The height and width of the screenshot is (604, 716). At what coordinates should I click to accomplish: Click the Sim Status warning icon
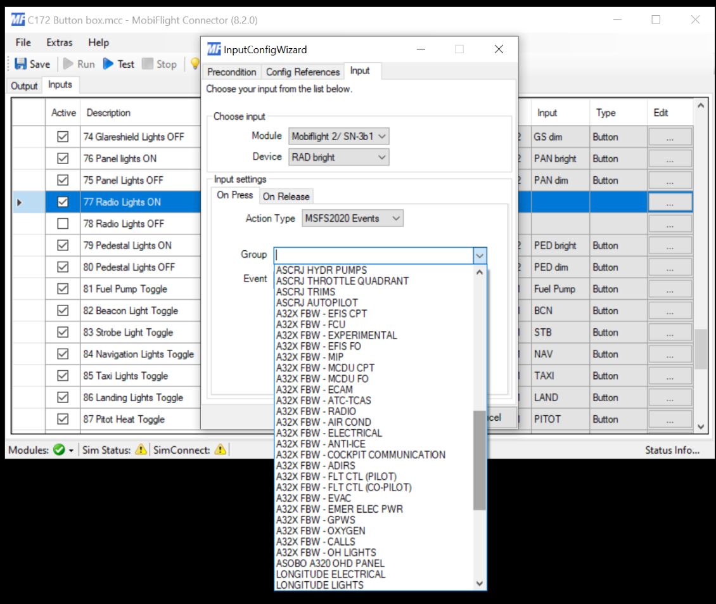coord(141,450)
